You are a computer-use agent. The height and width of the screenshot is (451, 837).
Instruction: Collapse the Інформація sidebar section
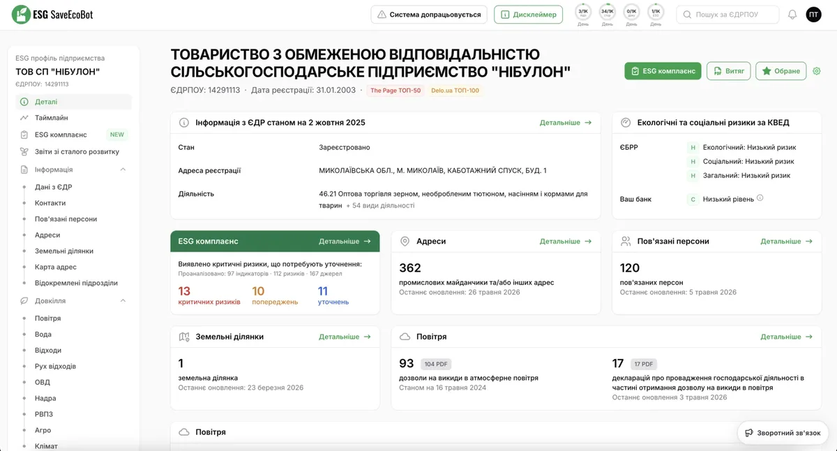[123, 169]
